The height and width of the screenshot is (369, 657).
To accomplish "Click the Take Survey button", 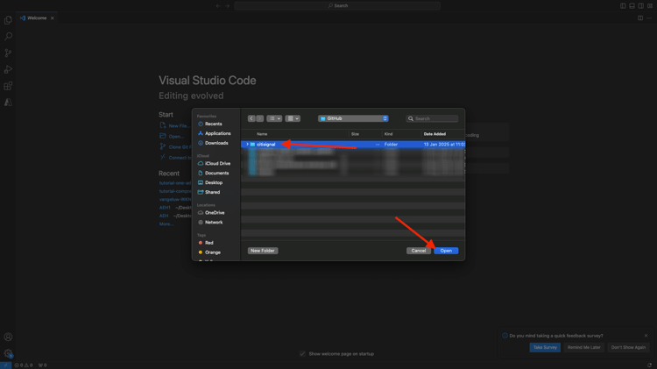I will point(545,348).
